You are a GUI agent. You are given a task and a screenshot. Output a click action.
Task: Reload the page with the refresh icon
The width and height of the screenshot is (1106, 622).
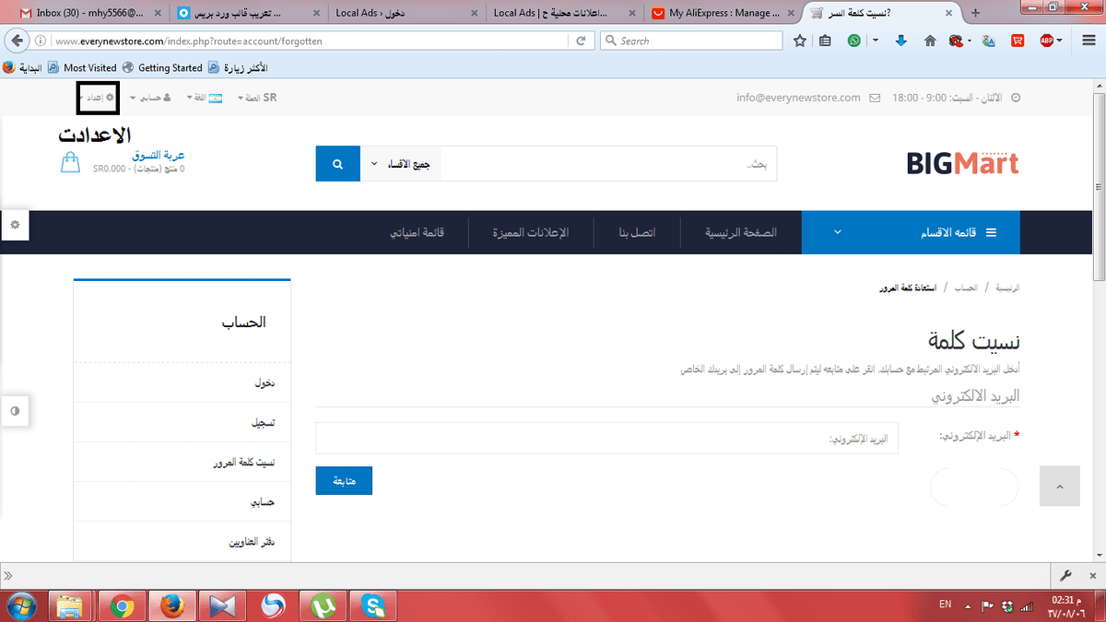click(581, 41)
